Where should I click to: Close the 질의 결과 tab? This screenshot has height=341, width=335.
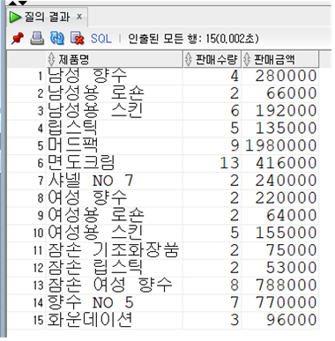tap(79, 17)
